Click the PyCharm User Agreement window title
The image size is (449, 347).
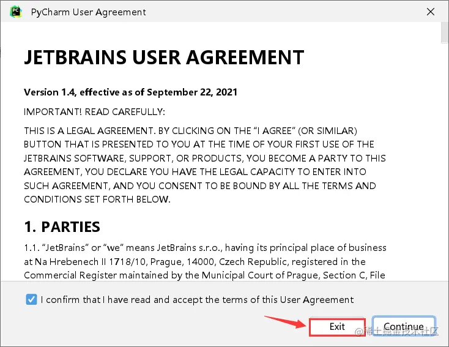pos(89,12)
